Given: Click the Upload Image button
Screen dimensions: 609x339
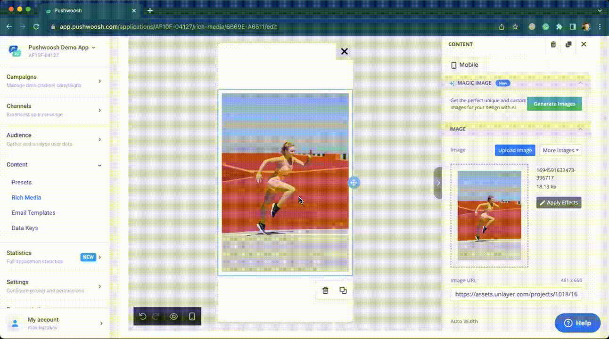Looking at the screenshot, I should (x=515, y=150).
